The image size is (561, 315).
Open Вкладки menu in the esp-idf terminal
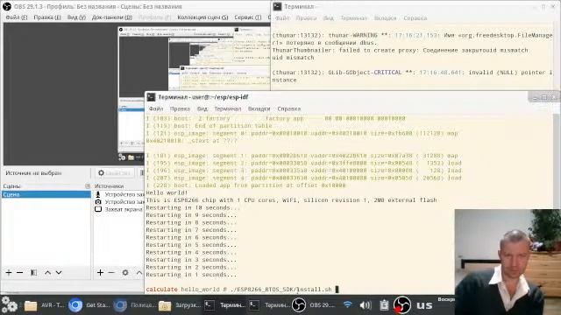[259, 108]
